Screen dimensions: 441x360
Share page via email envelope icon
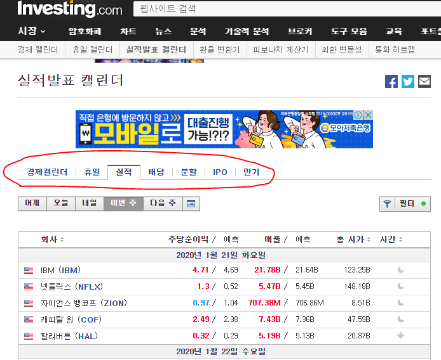point(424,82)
